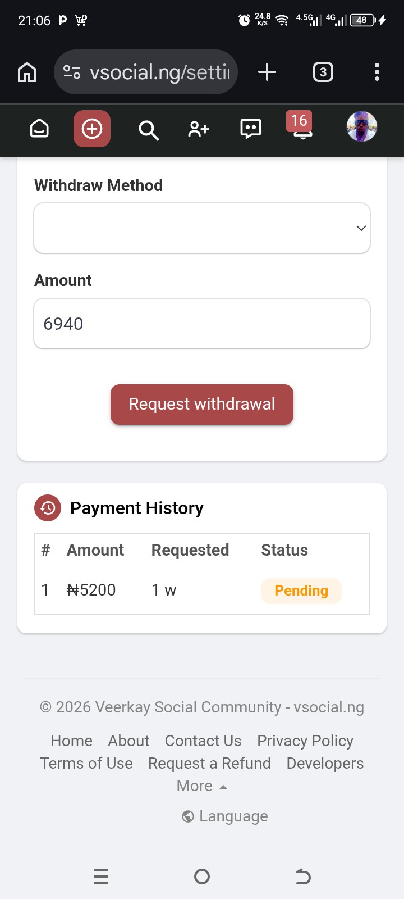Open the messages chat icon
This screenshot has height=899, width=404.
[250, 129]
